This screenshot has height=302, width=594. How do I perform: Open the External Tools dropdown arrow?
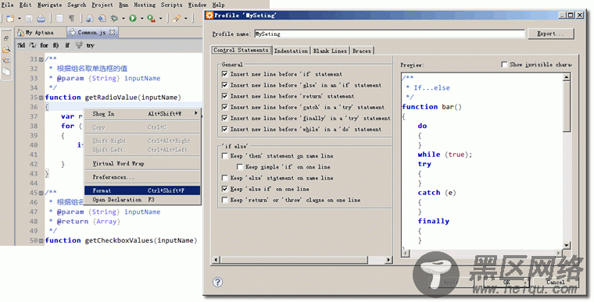point(160,18)
